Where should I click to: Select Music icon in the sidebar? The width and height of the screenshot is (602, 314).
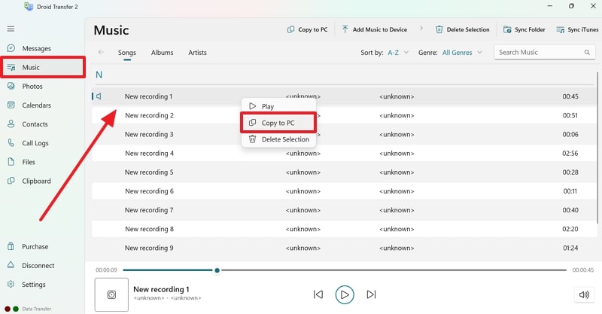tap(11, 67)
